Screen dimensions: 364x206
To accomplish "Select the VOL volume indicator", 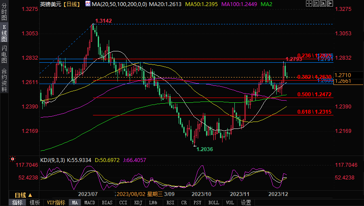I will (230, 203).
